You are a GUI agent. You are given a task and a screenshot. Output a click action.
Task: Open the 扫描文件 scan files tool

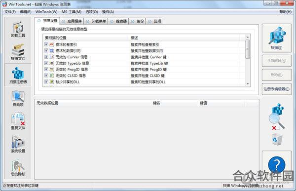(18, 52)
